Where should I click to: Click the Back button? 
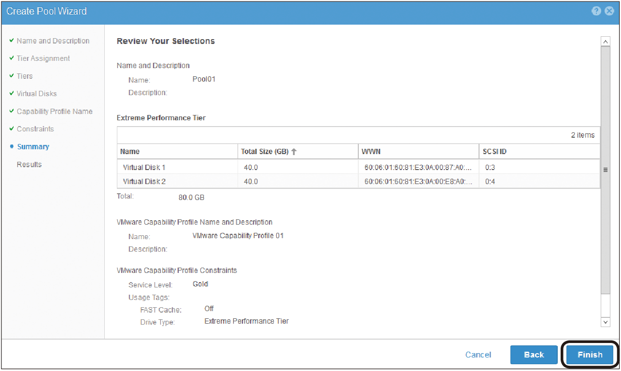[534, 355]
